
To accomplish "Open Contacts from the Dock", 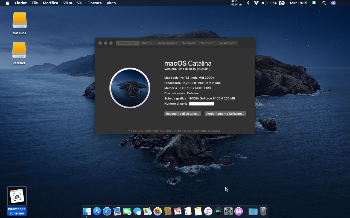I will pos(168,211).
